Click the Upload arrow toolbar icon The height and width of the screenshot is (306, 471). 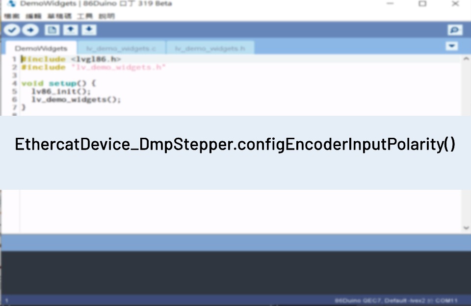click(30, 29)
